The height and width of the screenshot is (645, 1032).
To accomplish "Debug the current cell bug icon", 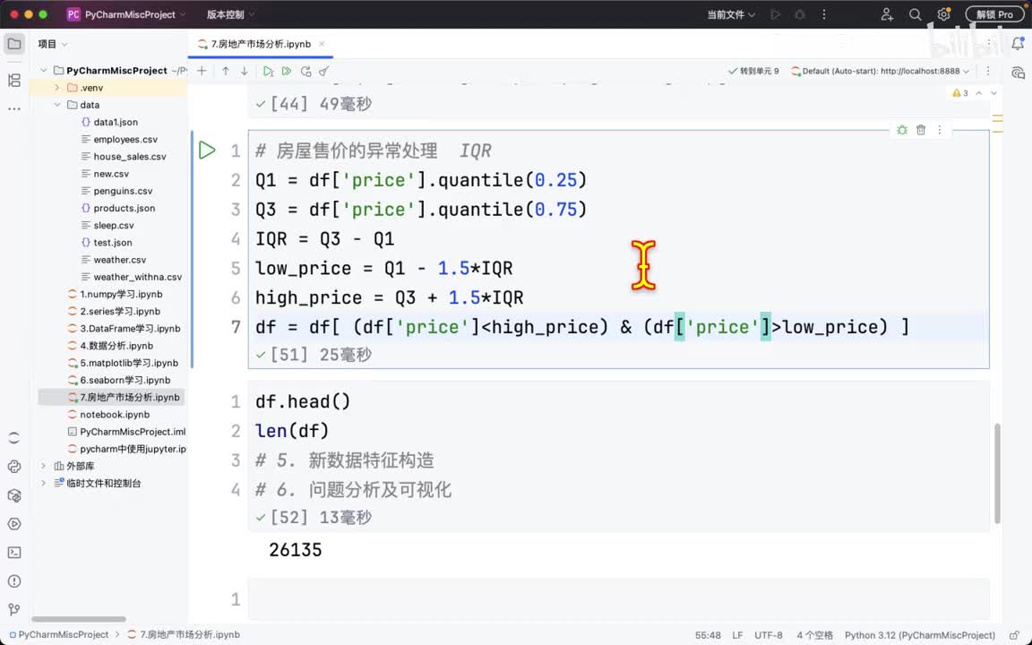I will coord(902,130).
